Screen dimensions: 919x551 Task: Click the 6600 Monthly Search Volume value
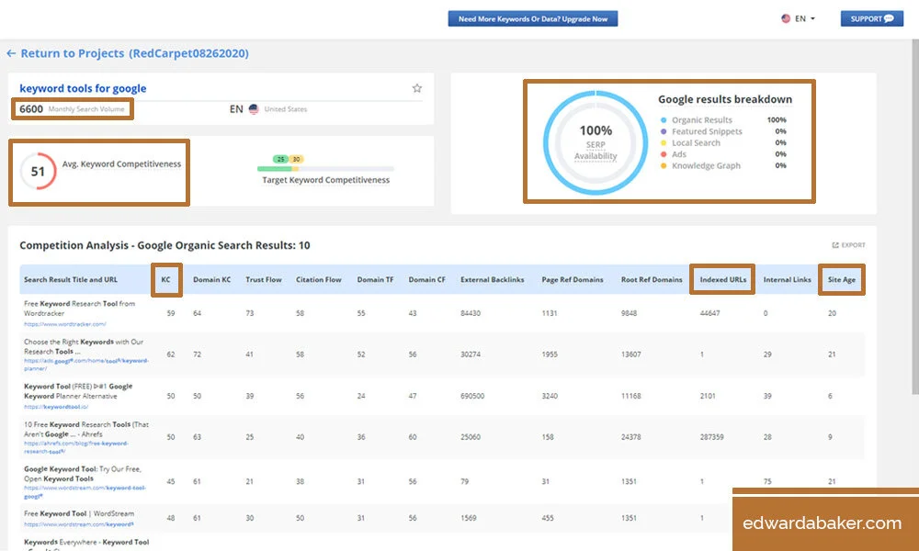point(31,109)
